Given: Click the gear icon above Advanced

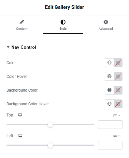Looking at the screenshot, I should pos(106,22).
